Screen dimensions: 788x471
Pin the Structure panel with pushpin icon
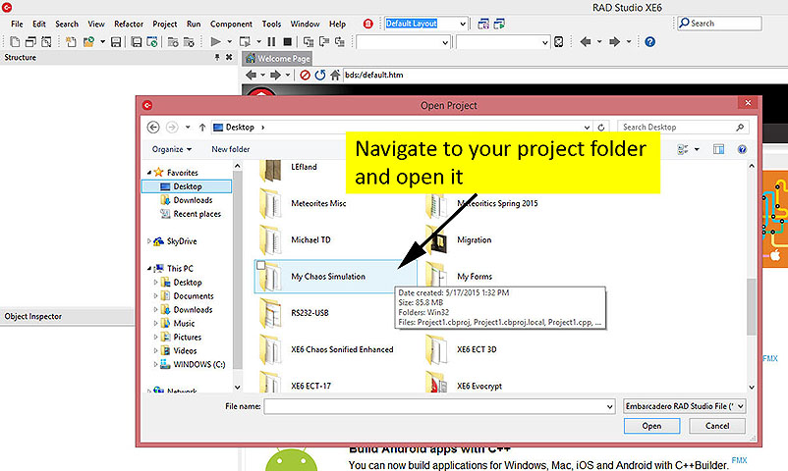pyautogui.click(x=217, y=57)
